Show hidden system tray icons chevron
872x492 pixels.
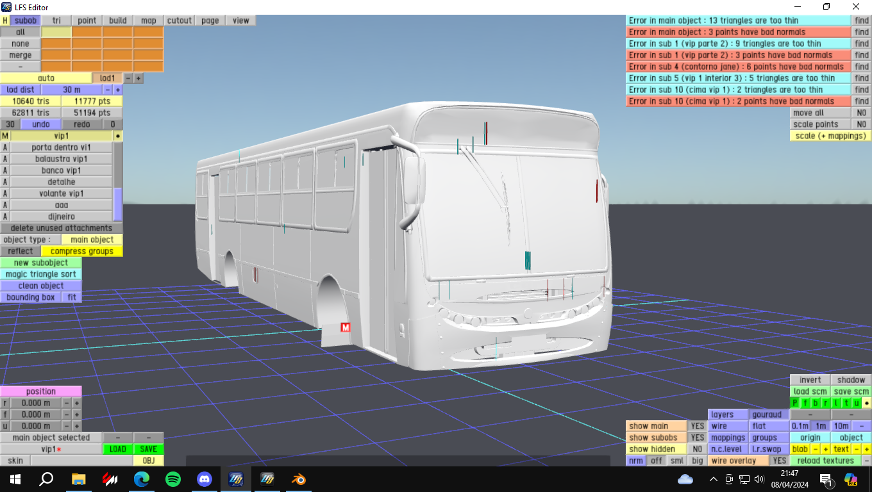click(713, 479)
